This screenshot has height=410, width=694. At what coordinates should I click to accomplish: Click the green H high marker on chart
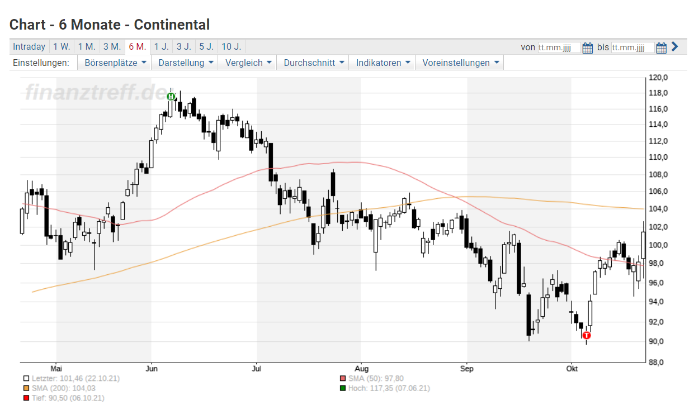point(171,97)
